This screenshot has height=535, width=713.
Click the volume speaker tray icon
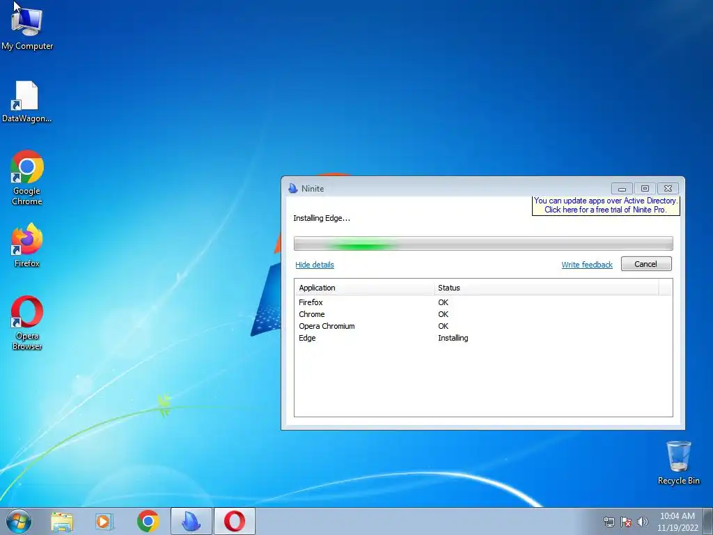click(642, 522)
